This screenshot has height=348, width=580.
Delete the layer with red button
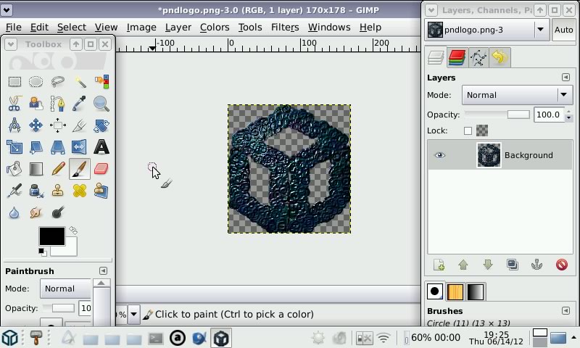(561, 265)
